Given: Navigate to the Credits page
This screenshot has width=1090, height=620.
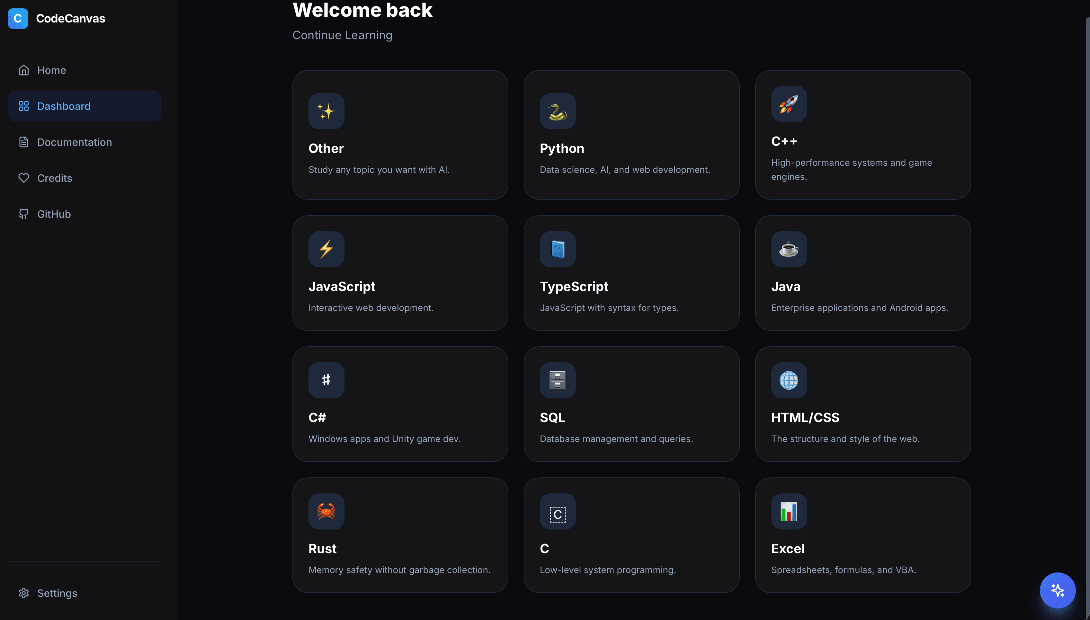Looking at the screenshot, I should click(55, 178).
